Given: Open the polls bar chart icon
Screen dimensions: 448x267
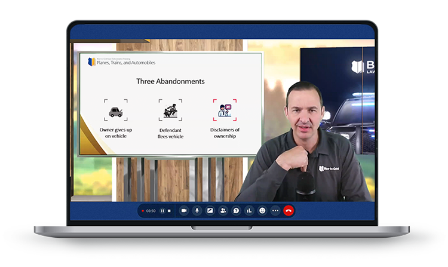Looking at the screenshot, I should (x=249, y=211).
